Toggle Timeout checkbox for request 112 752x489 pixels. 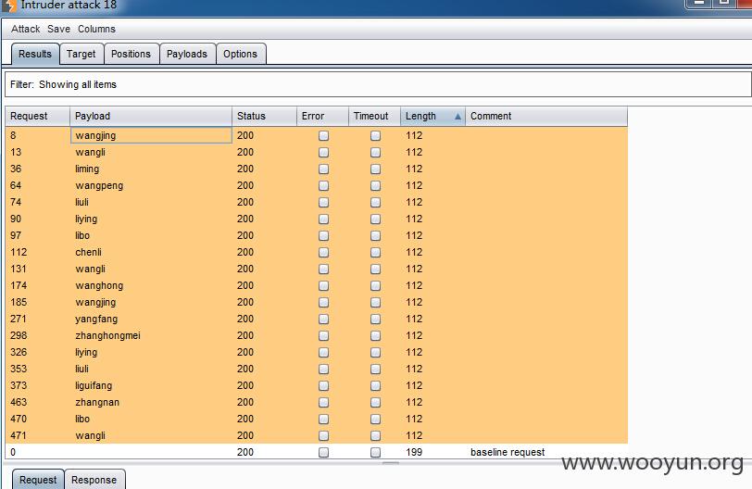click(375, 252)
